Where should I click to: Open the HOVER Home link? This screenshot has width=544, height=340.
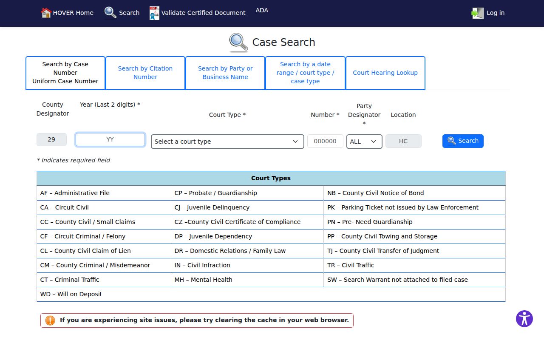point(67,13)
